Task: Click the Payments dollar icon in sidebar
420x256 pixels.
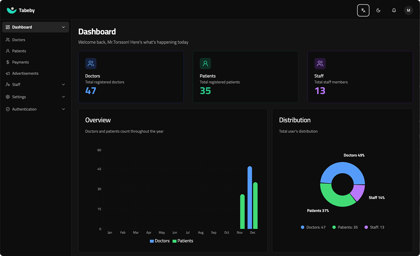Action: (x=7, y=62)
